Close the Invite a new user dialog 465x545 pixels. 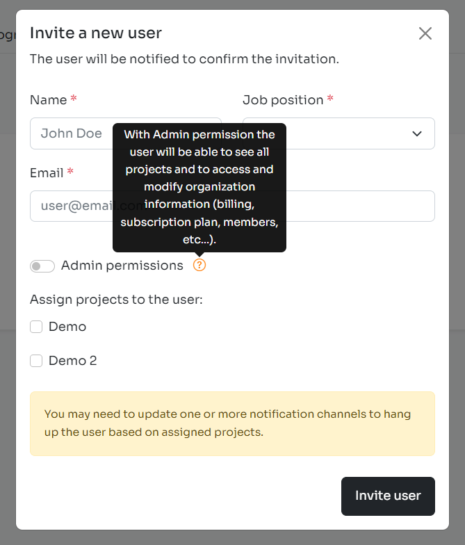[x=425, y=33]
